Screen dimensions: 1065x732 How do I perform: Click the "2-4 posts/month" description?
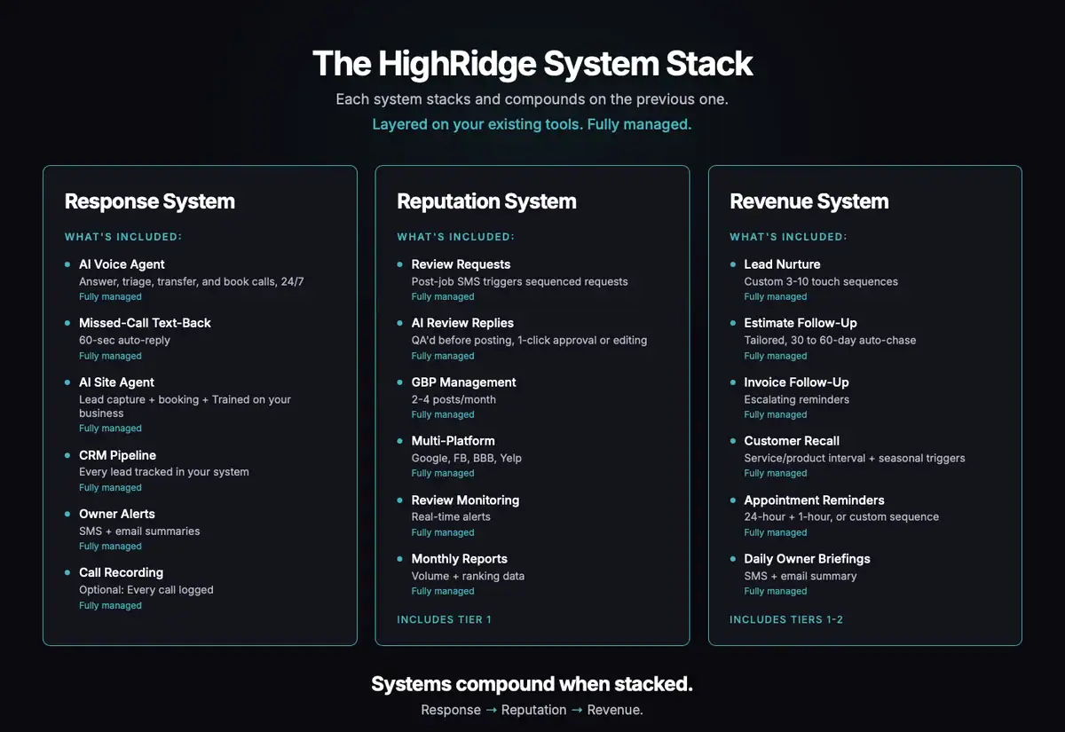click(454, 399)
